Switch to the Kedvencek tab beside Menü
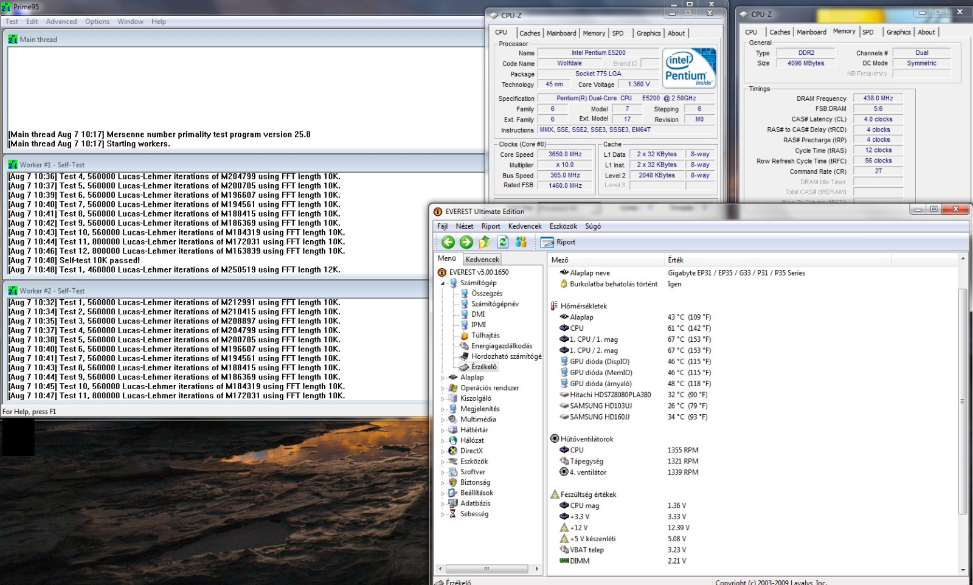Image resolution: width=973 pixels, height=585 pixels. (x=482, y=259)
